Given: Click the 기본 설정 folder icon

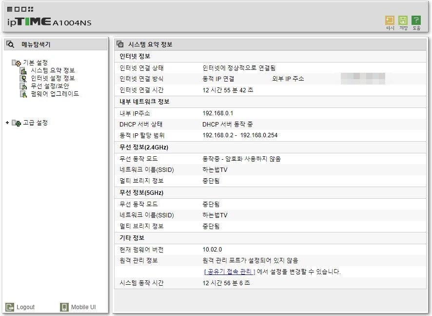Looking at the screenshot, I should pyautogui.click(x=16, y=63).
